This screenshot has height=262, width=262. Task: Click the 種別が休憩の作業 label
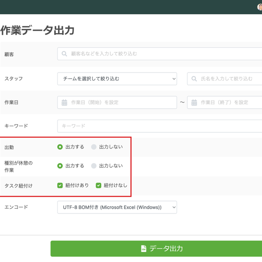coord(18,166)
